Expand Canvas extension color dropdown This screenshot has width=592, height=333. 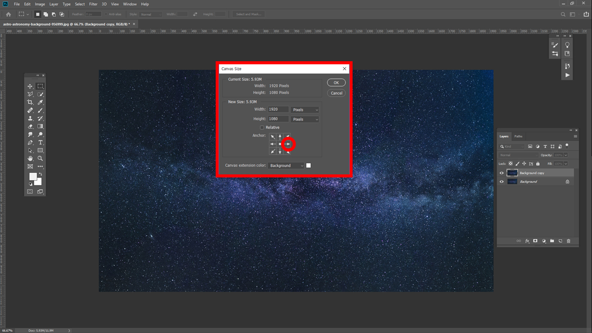pyautogui.click(x=286, y=166)
